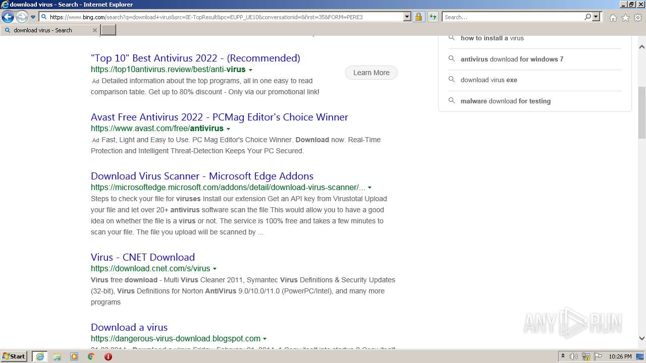
Task: Click the https://www.avast.com/free/antivirus URL text
Action: (157, 129)
